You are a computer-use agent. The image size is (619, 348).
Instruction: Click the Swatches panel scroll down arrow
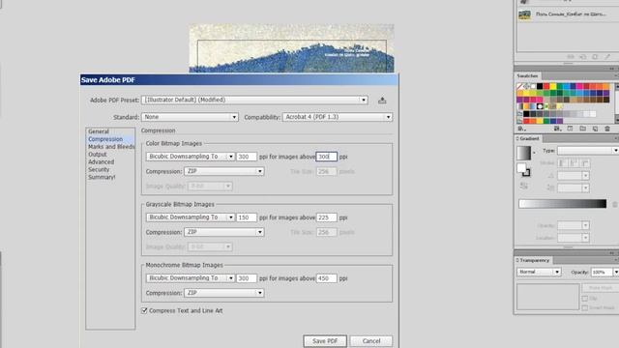click(617, 120)
